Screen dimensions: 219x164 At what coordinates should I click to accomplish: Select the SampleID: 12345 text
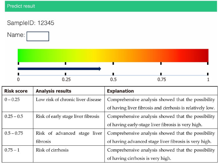(31, 23)
